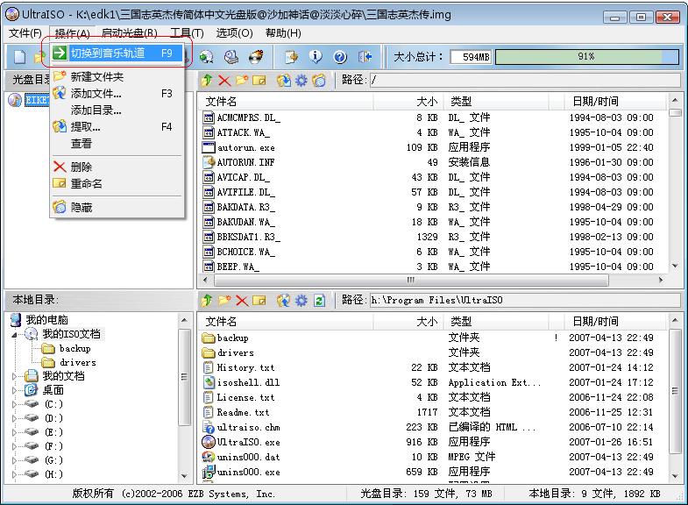Expand the 我的文档 tree node
The image size is (688, 505).
(x=15, y=376)
